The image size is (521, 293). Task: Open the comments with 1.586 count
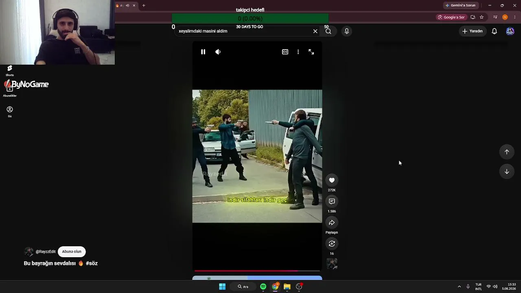pyautogui.click(x=332, y=201)
